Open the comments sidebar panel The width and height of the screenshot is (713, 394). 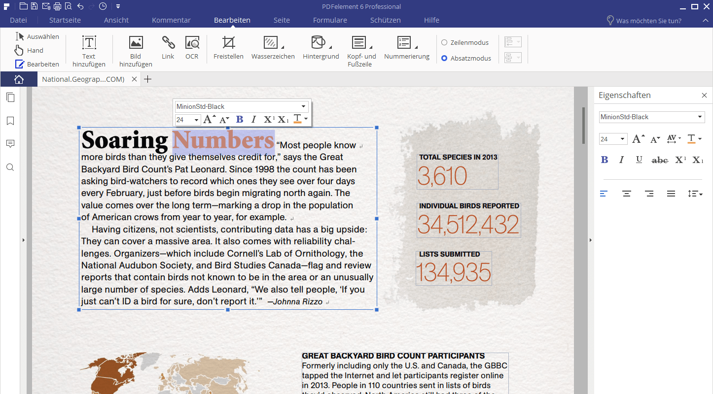click(x=10, y=144)
